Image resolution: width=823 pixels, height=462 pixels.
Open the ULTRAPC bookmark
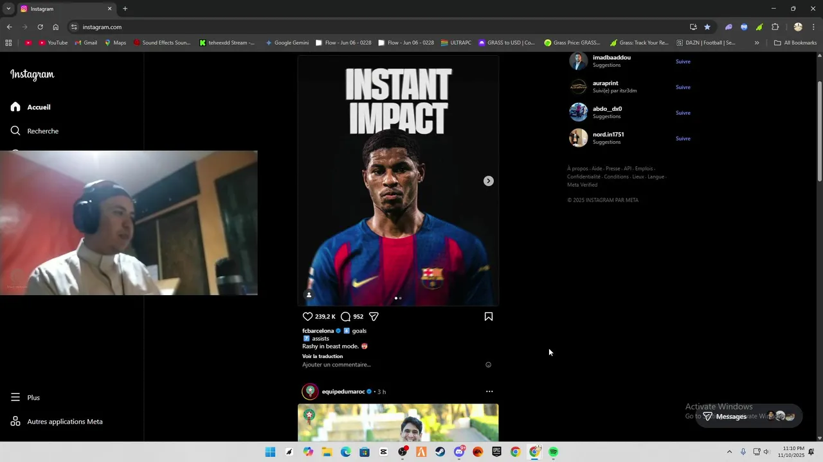456,43
